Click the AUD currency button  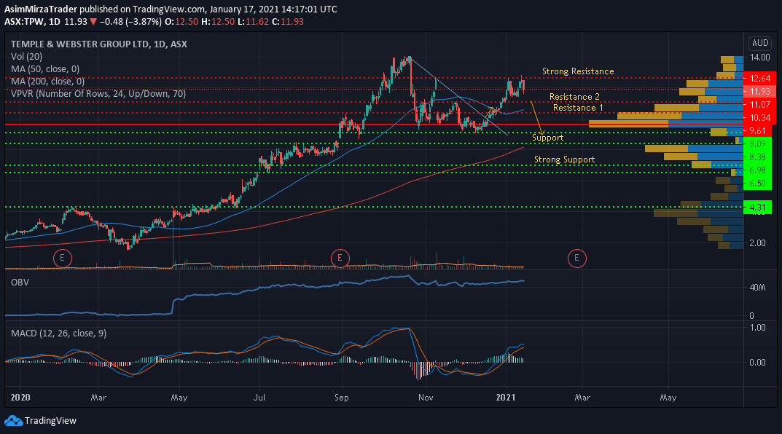[760, 43]
